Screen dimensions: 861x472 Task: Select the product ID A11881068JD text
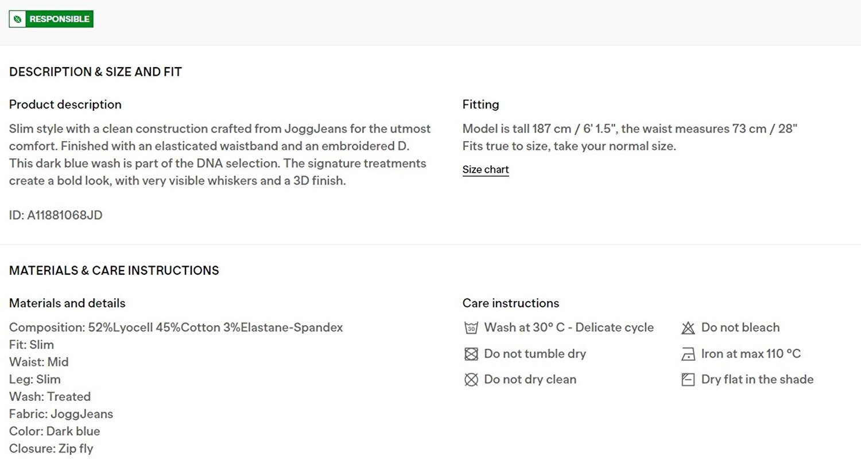tap(56, 215)
